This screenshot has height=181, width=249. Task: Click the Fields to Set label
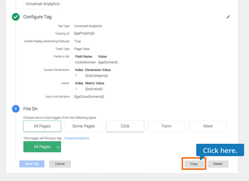(61, 56)
